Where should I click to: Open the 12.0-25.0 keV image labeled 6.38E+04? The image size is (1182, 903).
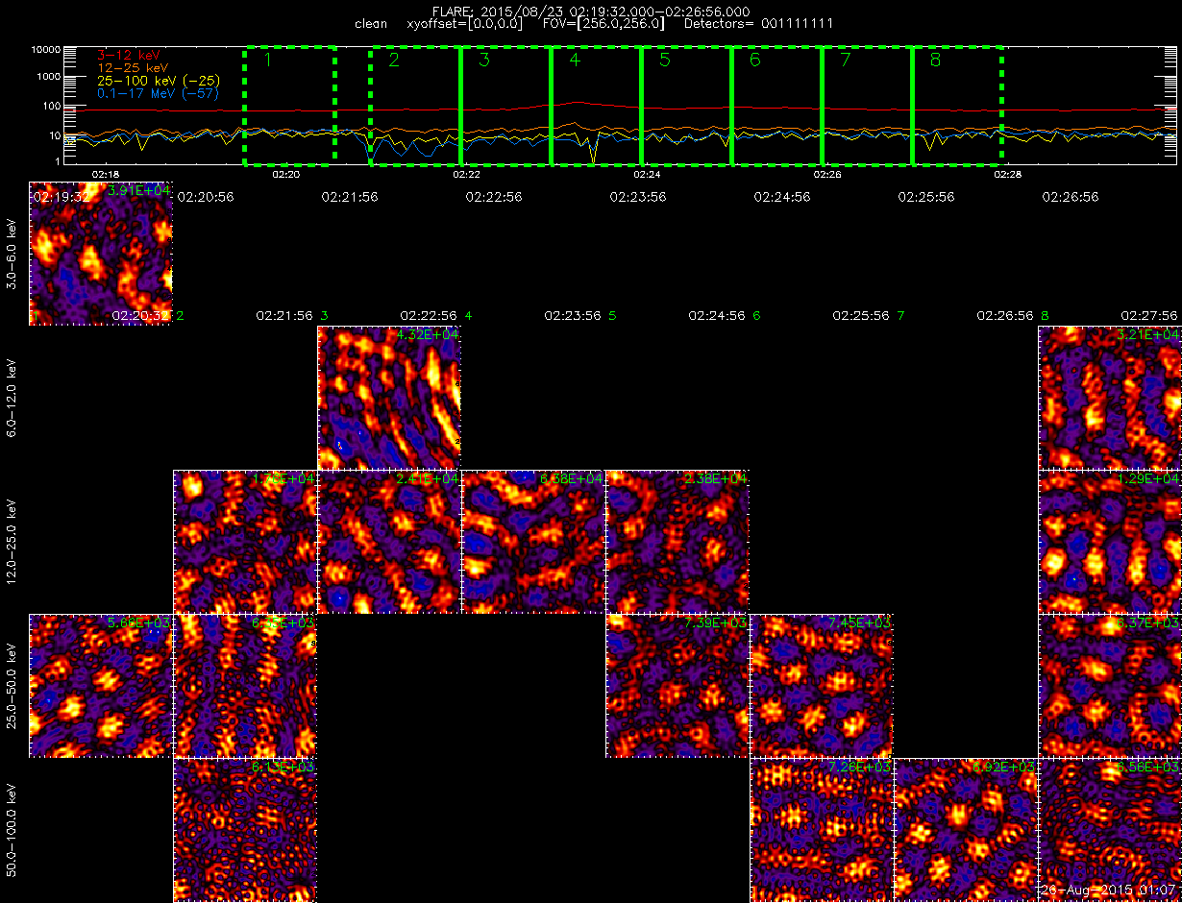pyautogui.click(x=533, y=542)
